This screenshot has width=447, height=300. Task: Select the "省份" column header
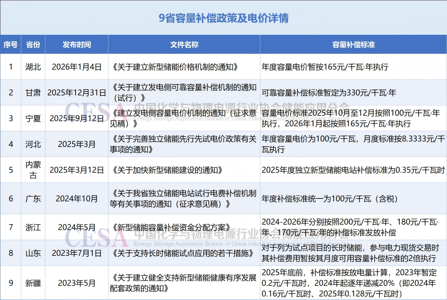33,44
